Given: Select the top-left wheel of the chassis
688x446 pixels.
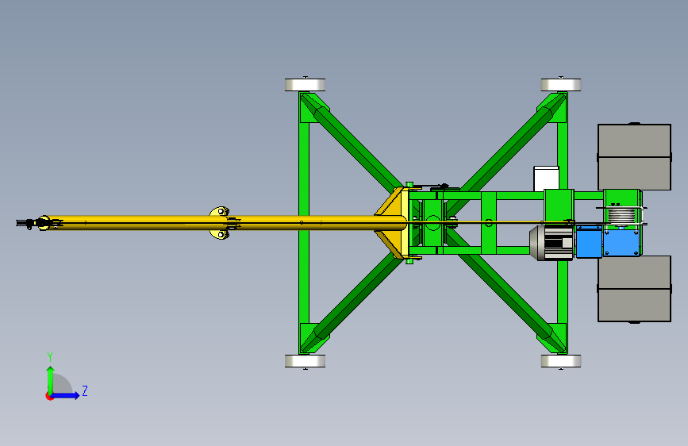Looking at the screenshot, I should click(305, 85).
